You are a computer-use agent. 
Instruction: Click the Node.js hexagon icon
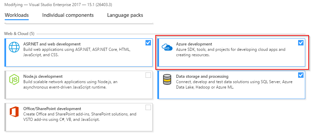tap(14, 79)
